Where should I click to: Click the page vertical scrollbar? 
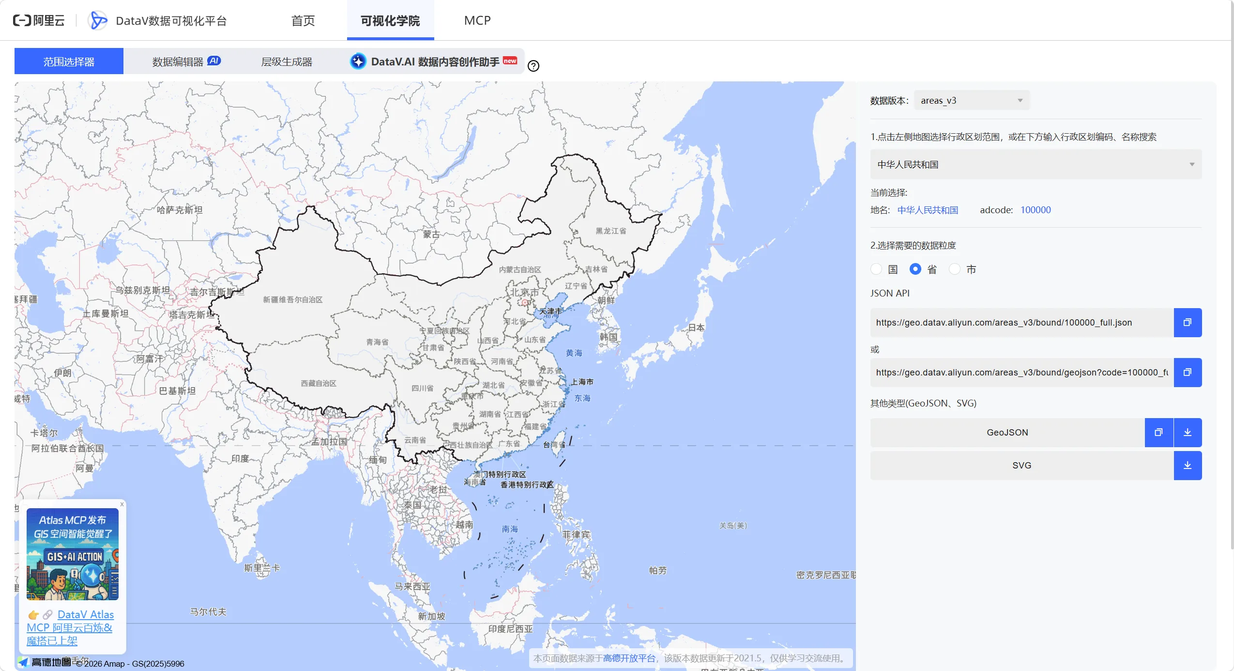pyautogui.click(x=1232, y=276)
